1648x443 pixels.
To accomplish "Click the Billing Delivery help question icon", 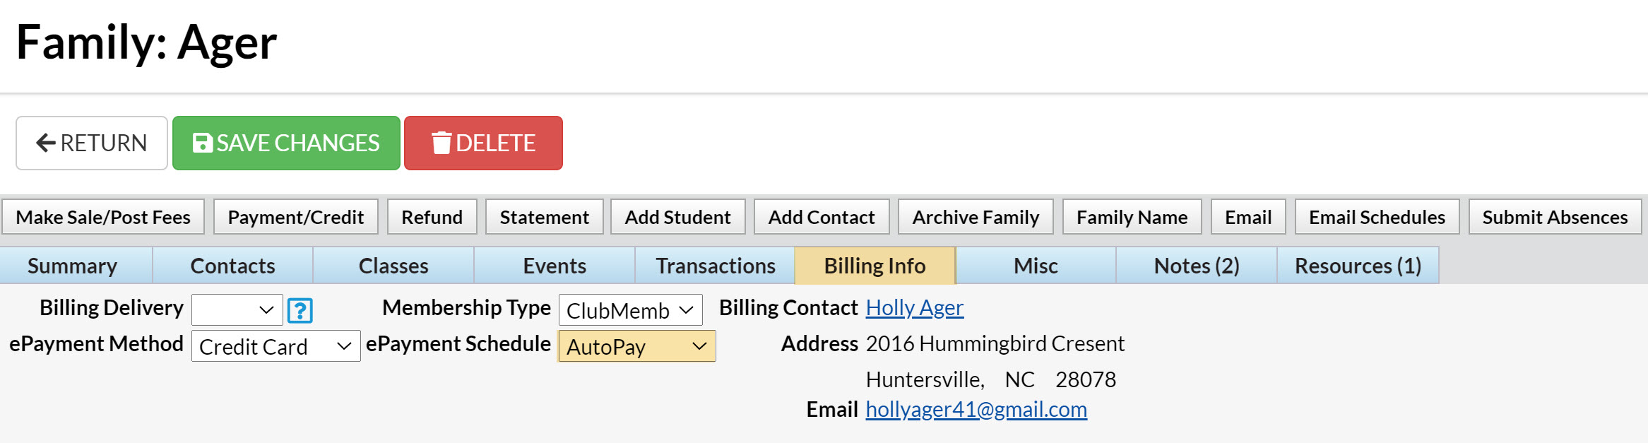I will (300, 311).
